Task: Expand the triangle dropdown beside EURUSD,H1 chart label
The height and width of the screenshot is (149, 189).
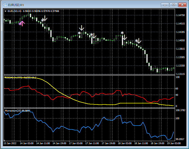Action: click(6, 11)
